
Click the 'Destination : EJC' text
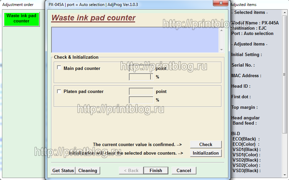point(249,28)
